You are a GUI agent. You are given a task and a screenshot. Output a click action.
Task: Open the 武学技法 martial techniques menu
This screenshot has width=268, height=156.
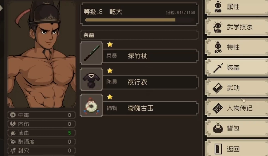[x=236, y=27]
